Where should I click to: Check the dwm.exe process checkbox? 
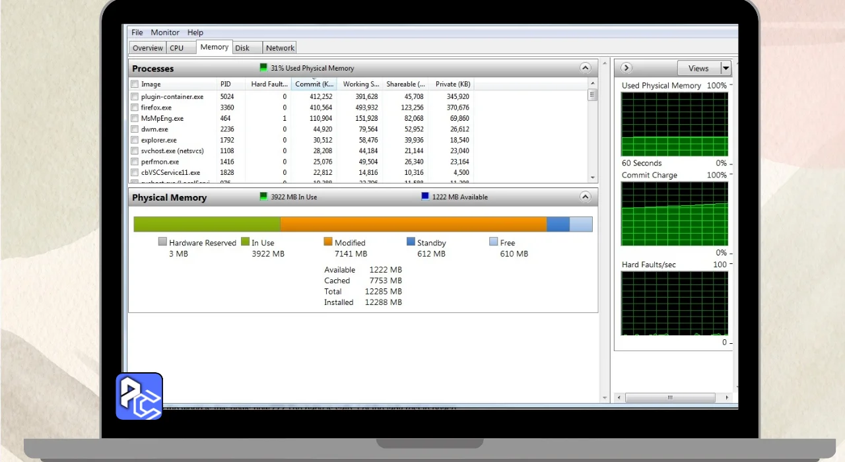click(135, 129)
